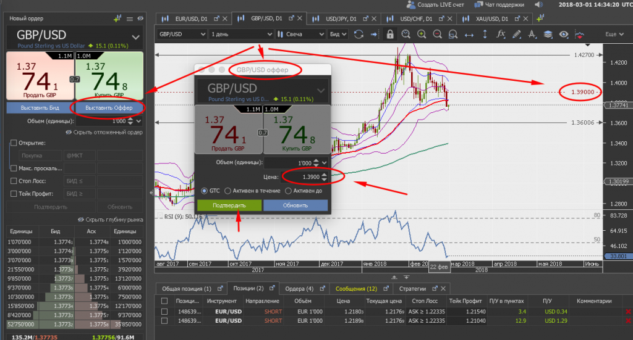Open the Свеча chart type dropdown

tap(300, 34)
